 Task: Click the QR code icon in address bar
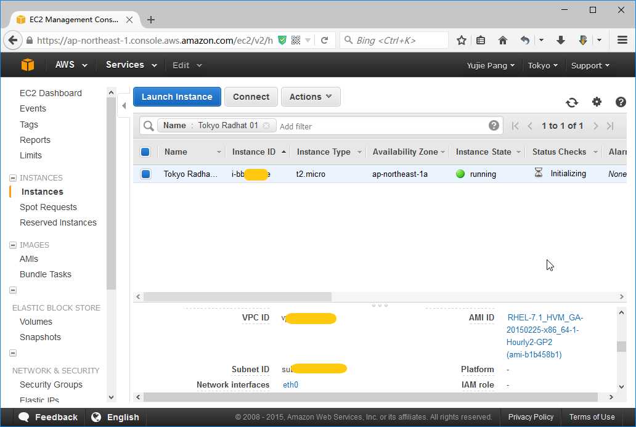click(x=296, y=40)
